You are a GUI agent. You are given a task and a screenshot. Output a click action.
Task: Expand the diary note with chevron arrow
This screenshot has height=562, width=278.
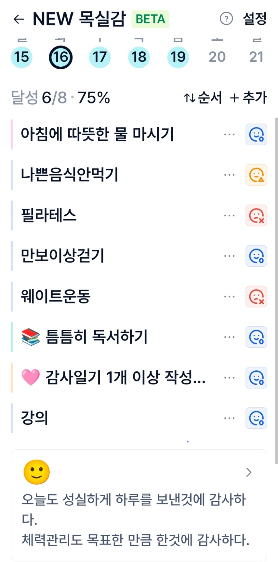249,472
